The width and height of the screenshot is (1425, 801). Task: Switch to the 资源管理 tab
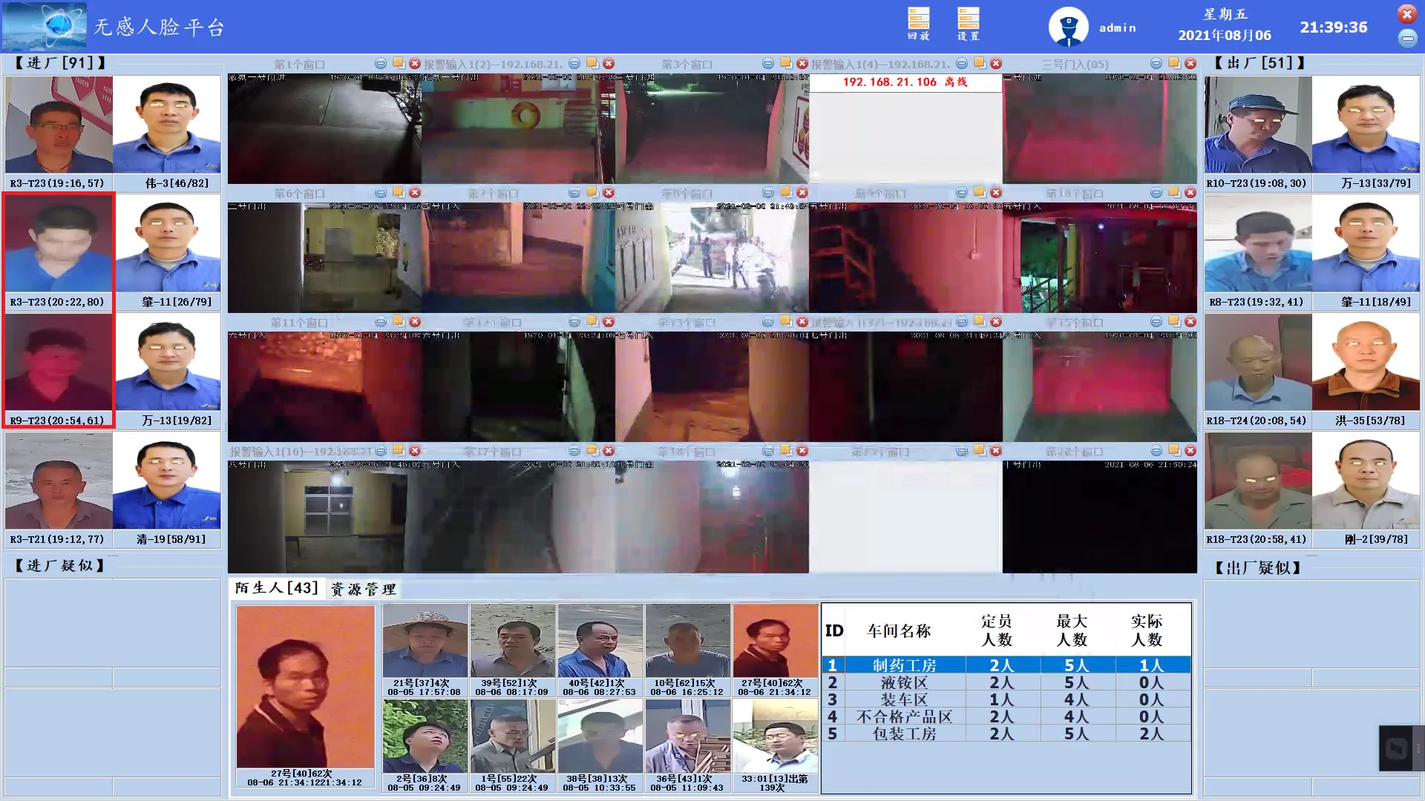point(364,590)
